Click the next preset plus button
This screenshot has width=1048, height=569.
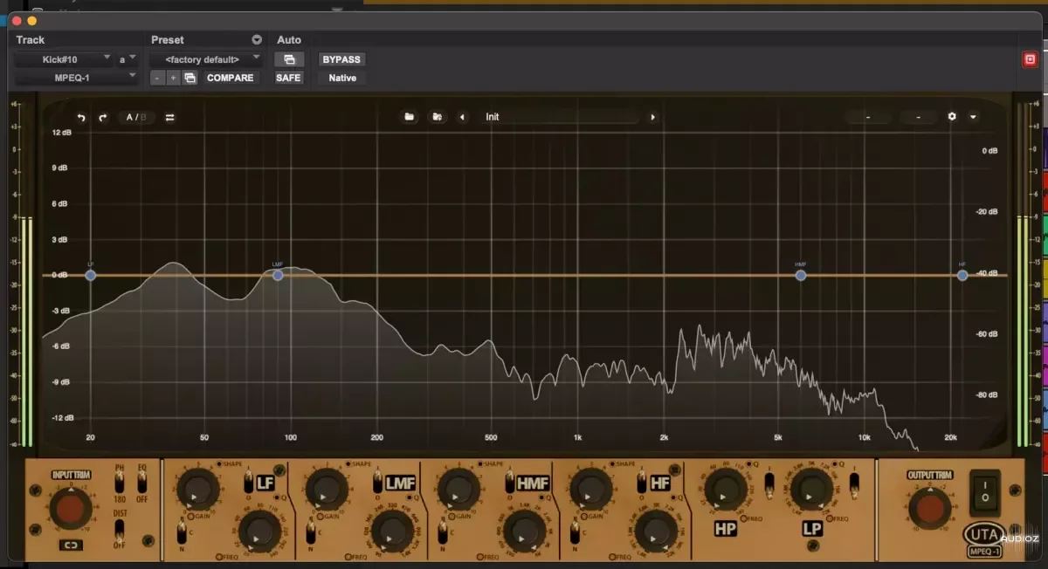pos(173,78)
